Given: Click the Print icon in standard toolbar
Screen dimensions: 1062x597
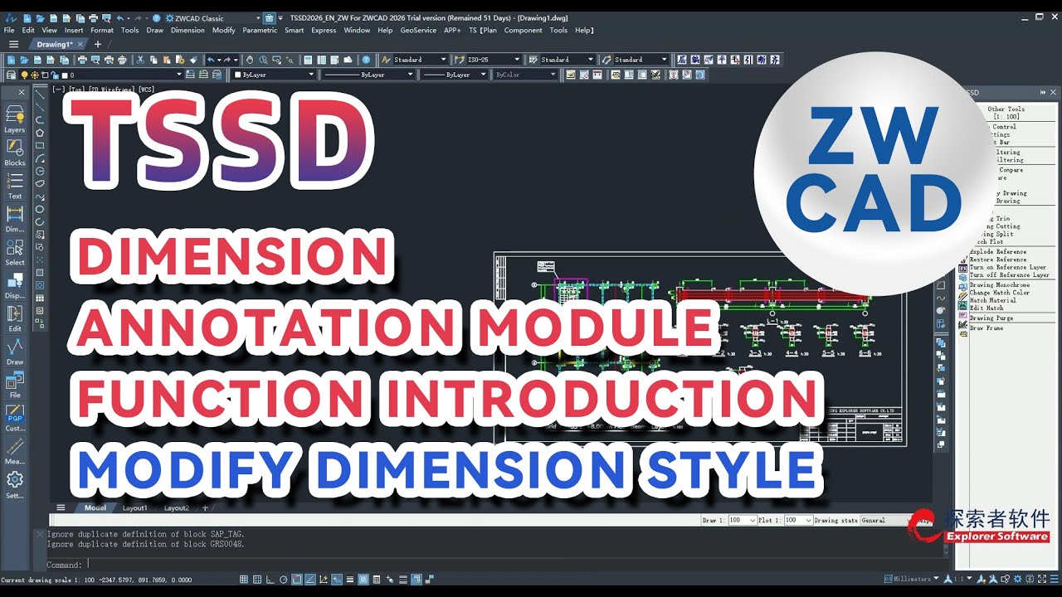Looking at the screenshot, I should click(x=82, y=60).
